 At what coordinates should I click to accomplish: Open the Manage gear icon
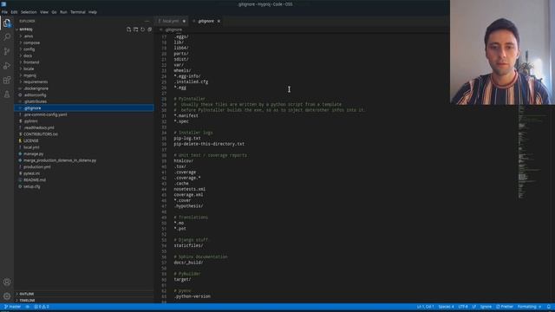coord(7,296)
